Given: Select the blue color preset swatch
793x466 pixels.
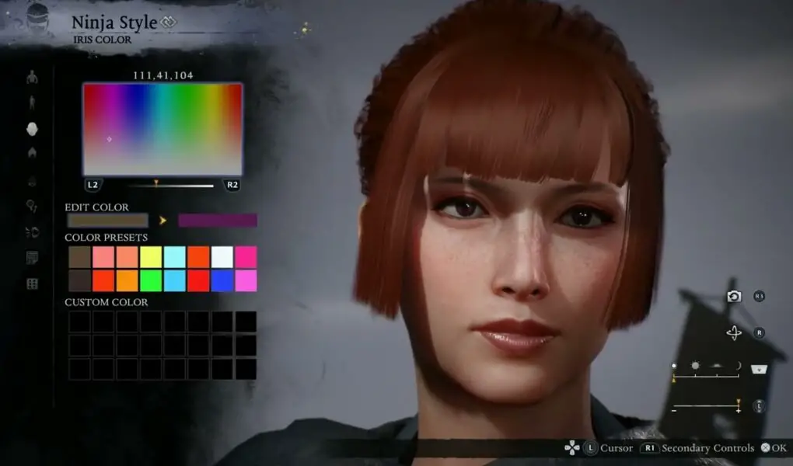Looking at the screenshot, I should coord(222,280).
